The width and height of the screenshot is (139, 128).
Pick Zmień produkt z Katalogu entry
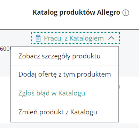point(64,112)
